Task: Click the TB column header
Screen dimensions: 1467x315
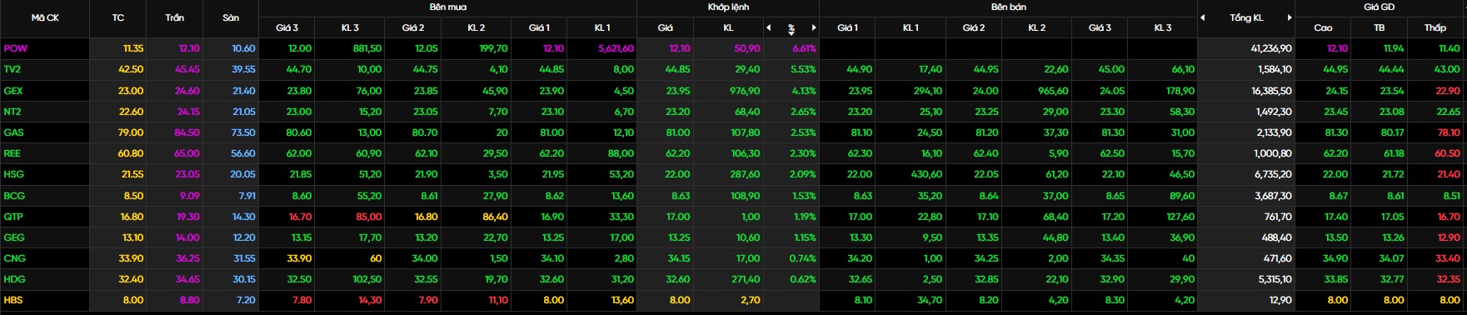Action: tap(1379, 27)
